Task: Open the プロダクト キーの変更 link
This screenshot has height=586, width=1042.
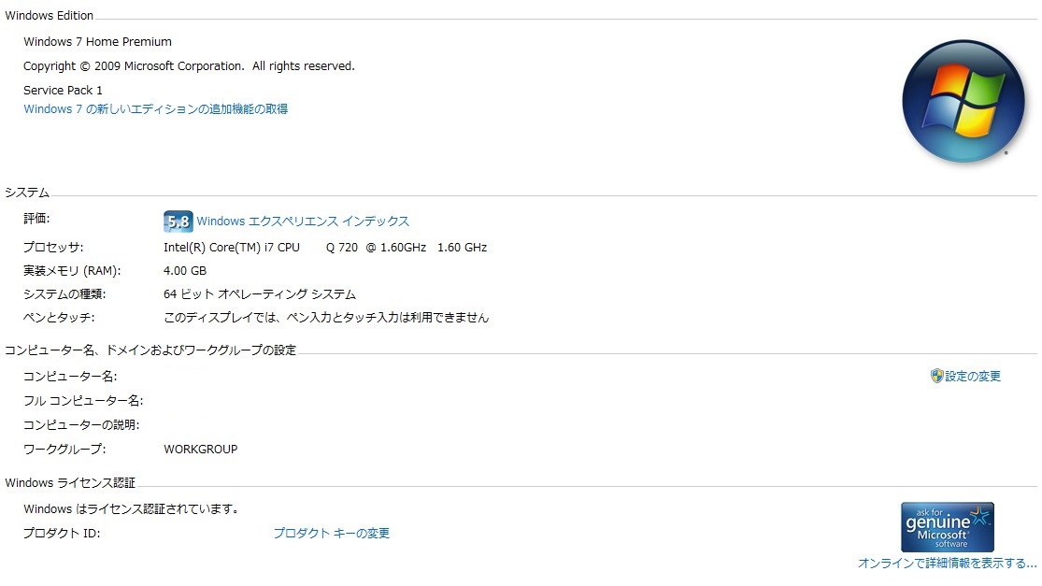Action: pyautogui.click(x=331, y=534)
